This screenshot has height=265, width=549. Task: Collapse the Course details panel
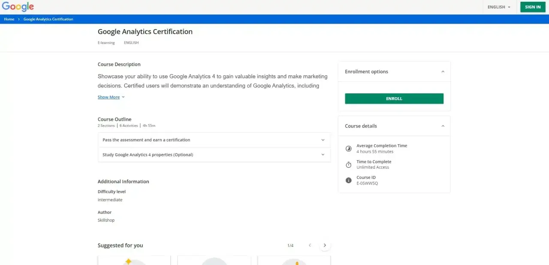[443, 126]
